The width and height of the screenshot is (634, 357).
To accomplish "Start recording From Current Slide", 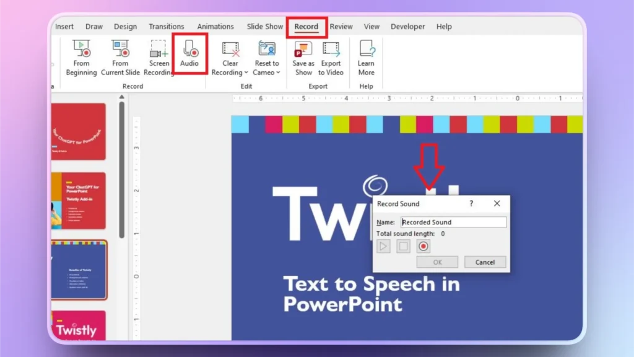I will (x=120, y=55).
